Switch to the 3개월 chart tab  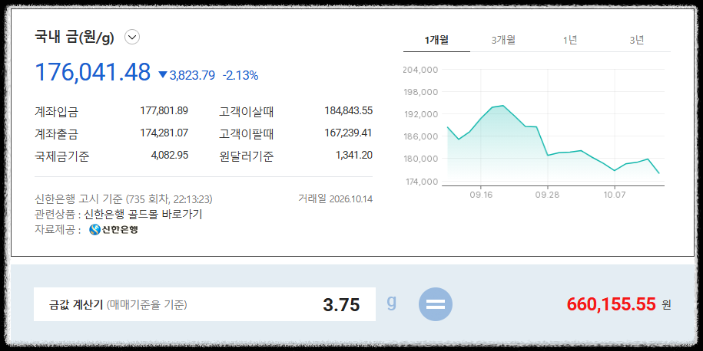click(x=503, y=40)
